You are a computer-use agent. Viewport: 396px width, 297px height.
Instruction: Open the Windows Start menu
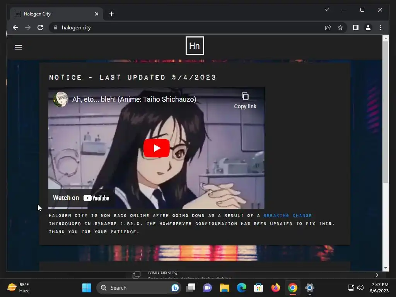(87, 288)
